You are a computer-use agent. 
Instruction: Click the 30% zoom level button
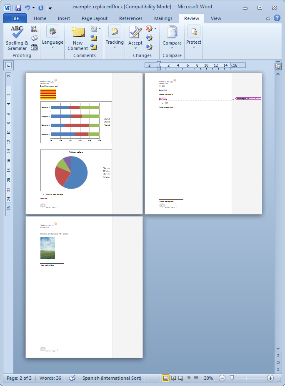[x=208, y=378]
